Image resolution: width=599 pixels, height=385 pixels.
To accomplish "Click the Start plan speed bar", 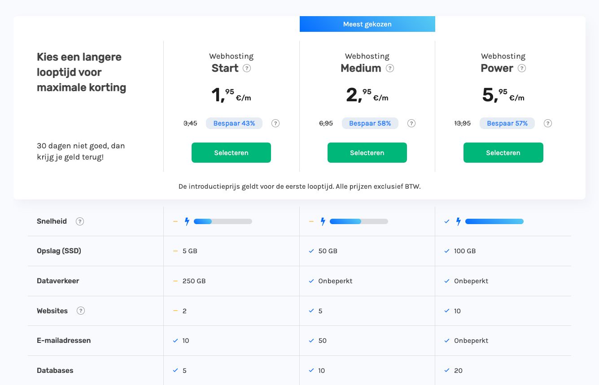I will pos(223,221).
